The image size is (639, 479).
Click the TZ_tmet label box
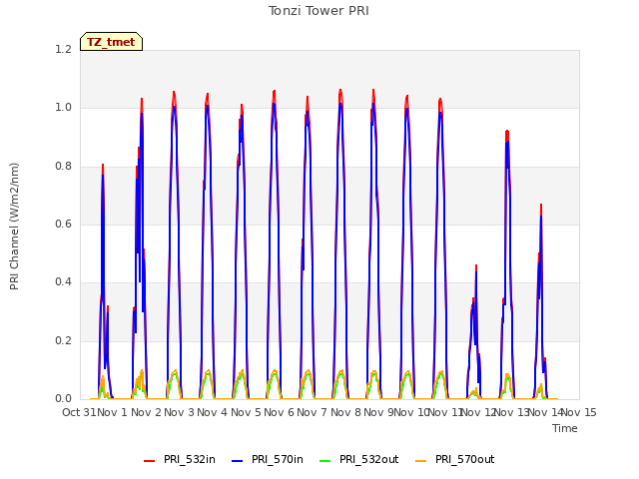[111, 42]
